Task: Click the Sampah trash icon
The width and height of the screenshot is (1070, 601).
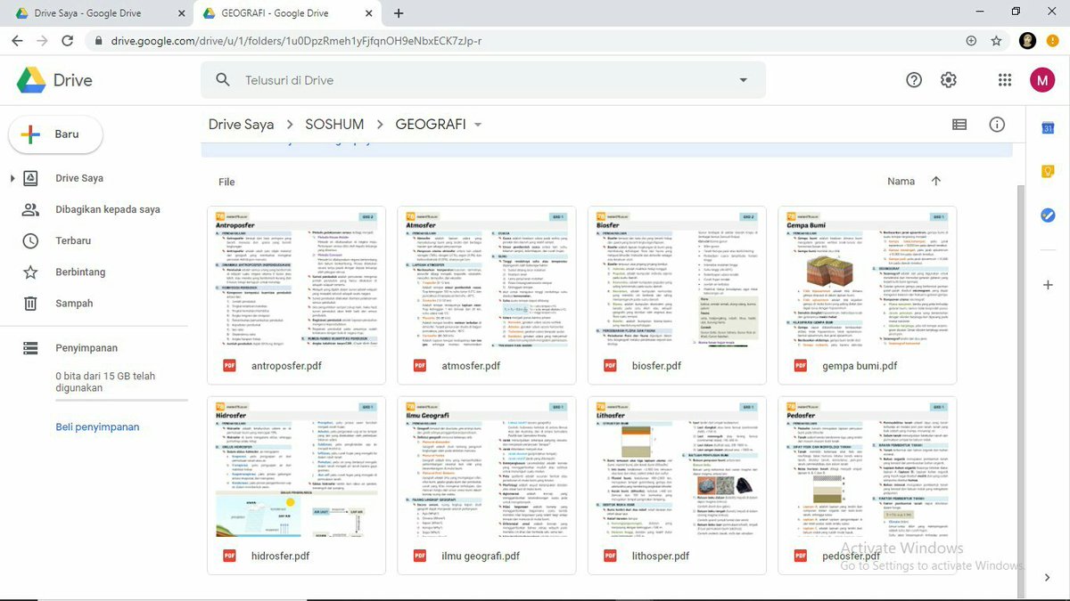Action: coord(30,304)
